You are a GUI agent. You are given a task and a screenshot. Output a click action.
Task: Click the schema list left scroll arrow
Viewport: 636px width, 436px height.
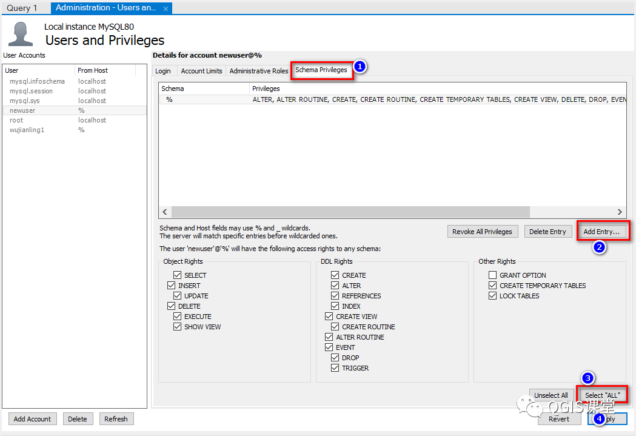[165, 212]
